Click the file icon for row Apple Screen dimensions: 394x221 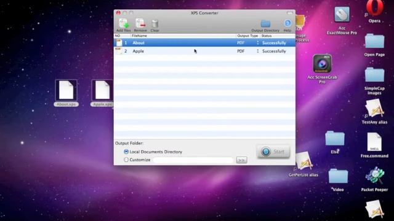click(x=119, y=51)
